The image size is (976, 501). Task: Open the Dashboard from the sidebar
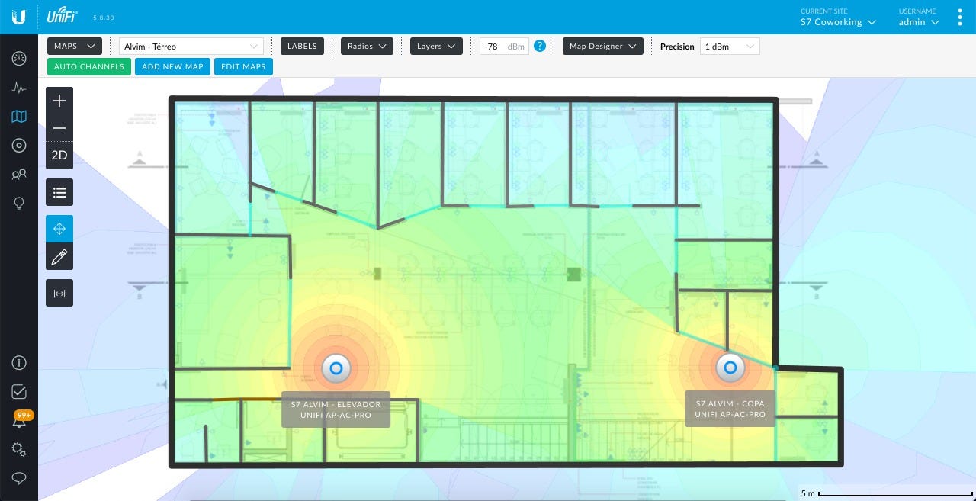tap(19, 59)
